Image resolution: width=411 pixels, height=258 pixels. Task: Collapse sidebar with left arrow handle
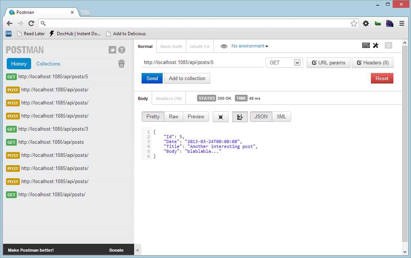pos(137,250)
